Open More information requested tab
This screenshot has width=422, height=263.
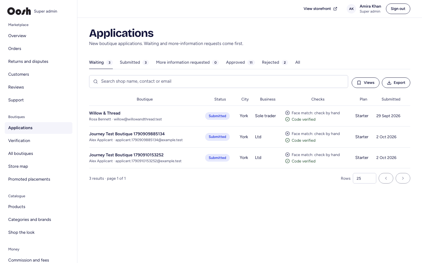(x=187, y=62)
